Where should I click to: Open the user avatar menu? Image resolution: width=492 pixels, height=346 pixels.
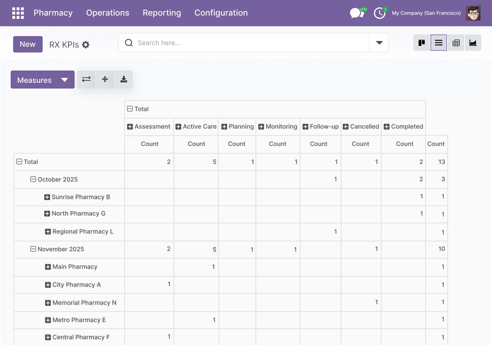click(x=473, y=13)
